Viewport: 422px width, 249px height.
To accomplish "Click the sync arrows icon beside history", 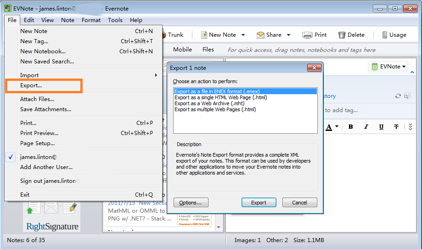I will 398,96.
